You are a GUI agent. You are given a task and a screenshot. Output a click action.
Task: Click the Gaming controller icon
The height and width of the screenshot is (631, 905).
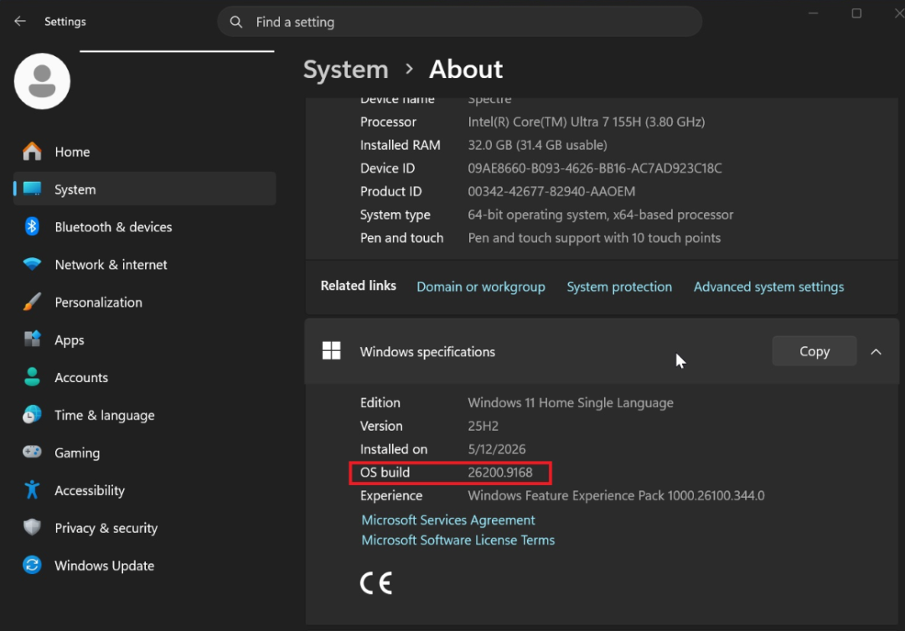coord(33,452)
